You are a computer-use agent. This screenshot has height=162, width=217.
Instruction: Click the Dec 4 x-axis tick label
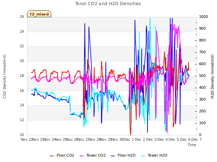(162, 139)
